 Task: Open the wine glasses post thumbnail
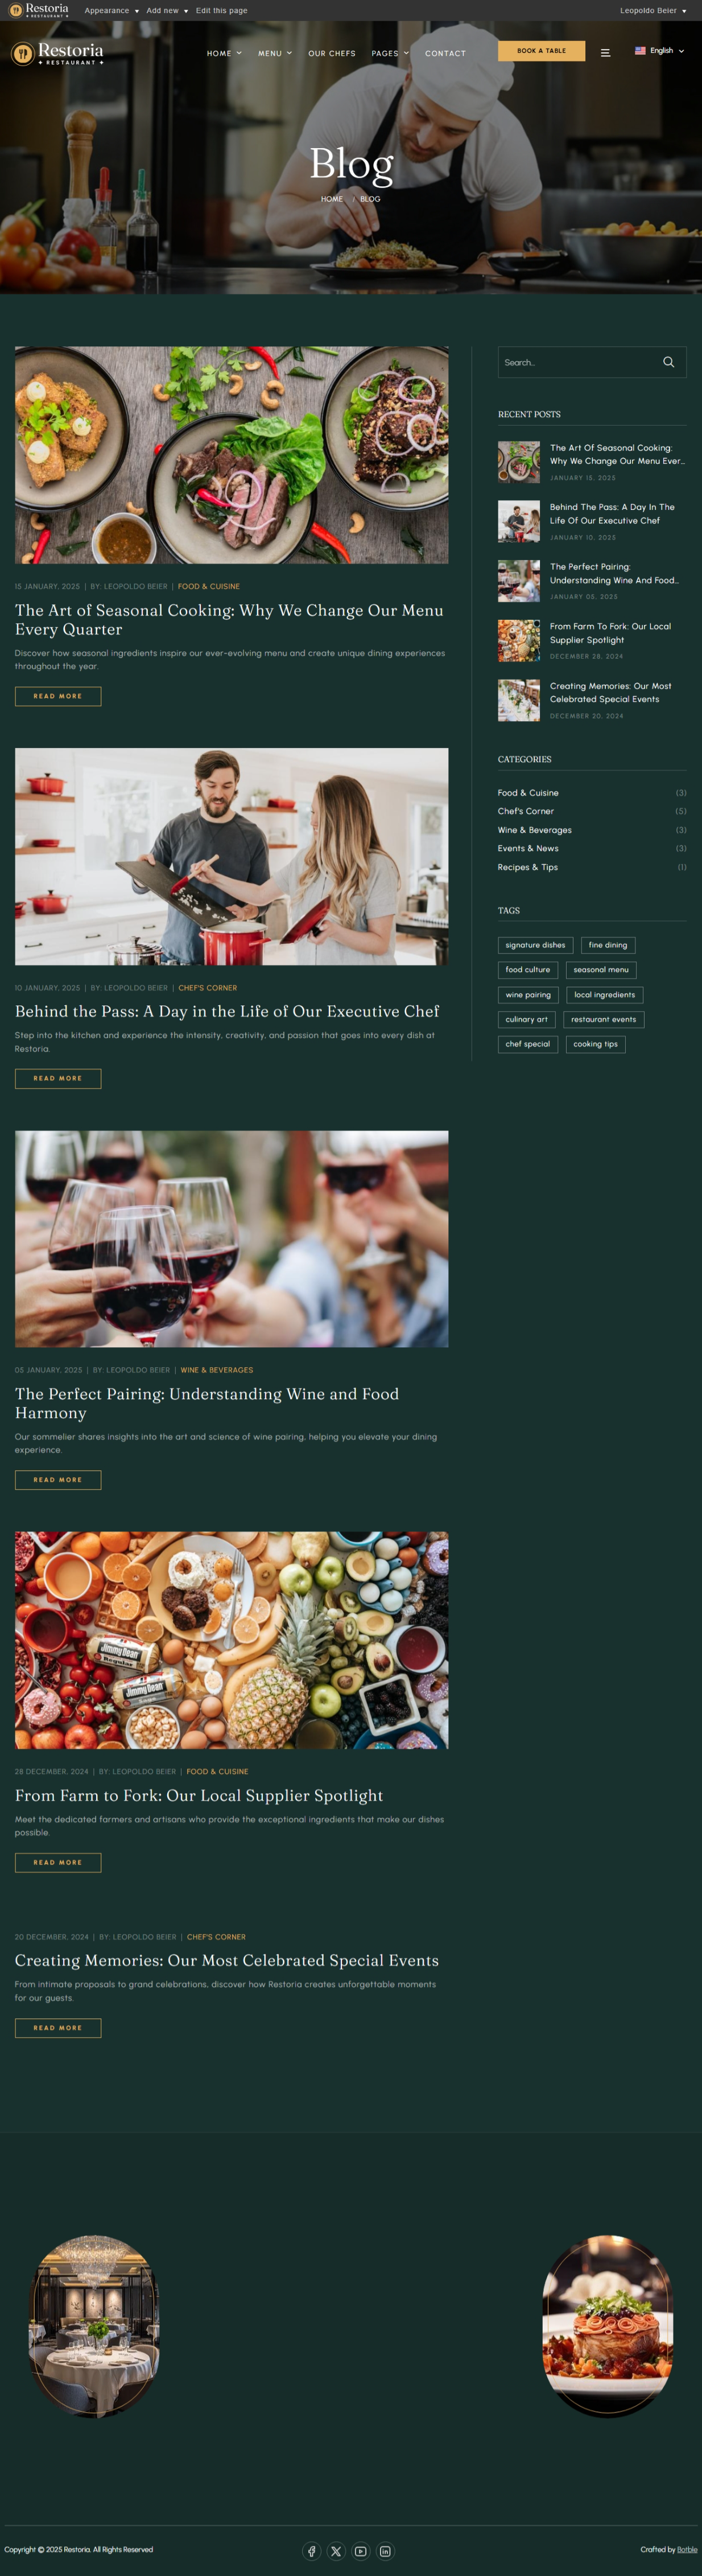[x=232, y=1239]
